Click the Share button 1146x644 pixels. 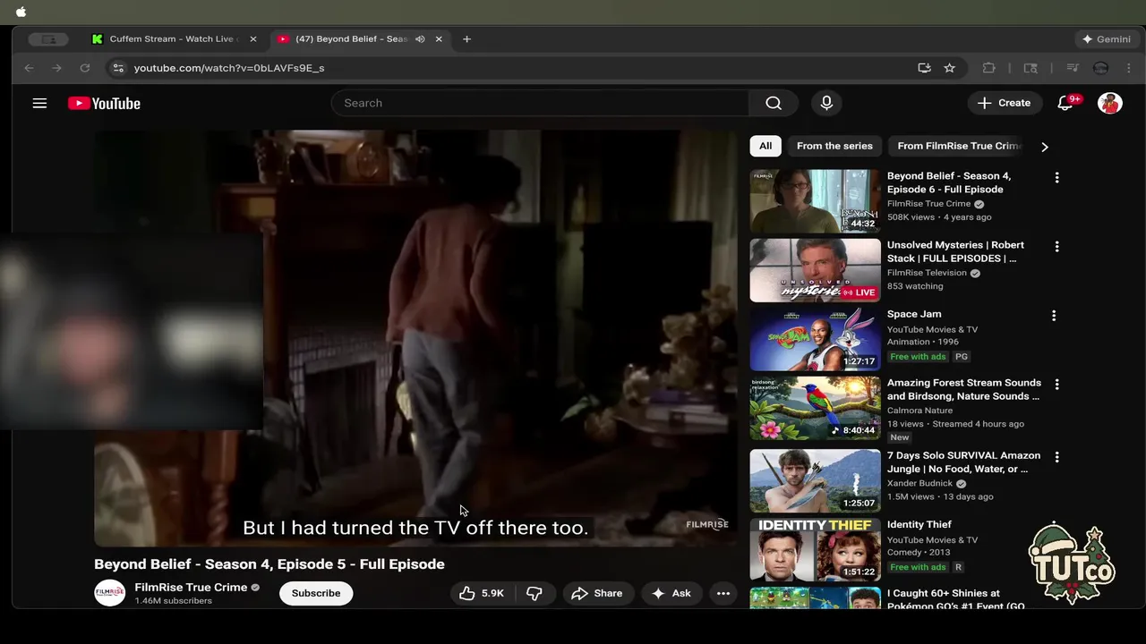point(596,593)
